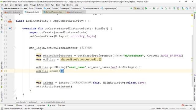Open the app run configuration dropdown
This screenshot has width=196, height=110.
[x=138, y=8]
